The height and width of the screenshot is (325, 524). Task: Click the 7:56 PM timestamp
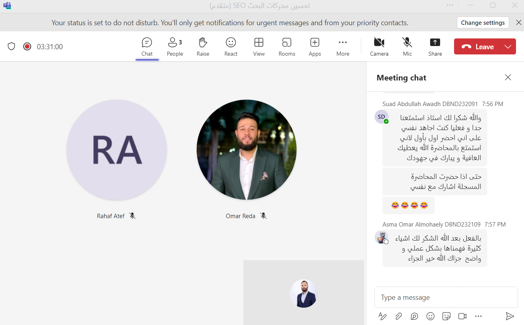click(x=492, y=104)
